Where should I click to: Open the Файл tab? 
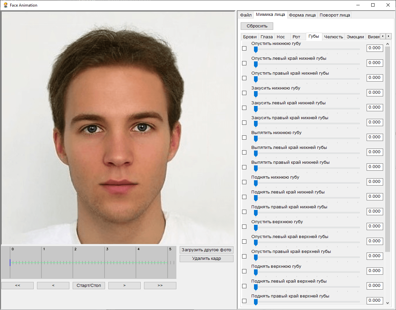coord(246,15)
